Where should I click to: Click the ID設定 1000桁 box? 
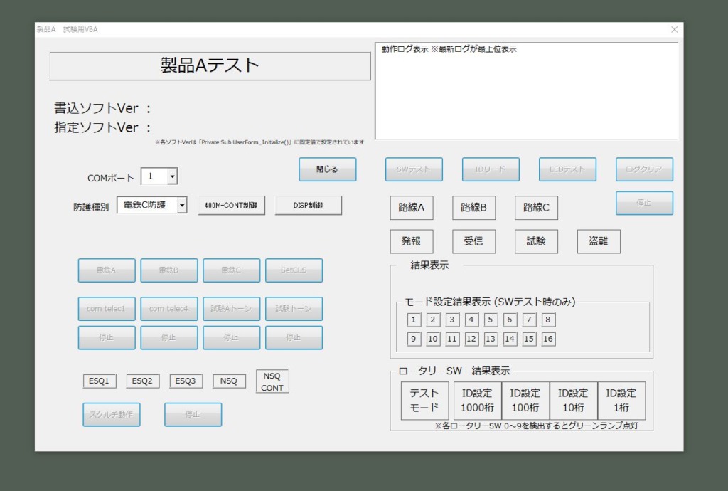477,401
